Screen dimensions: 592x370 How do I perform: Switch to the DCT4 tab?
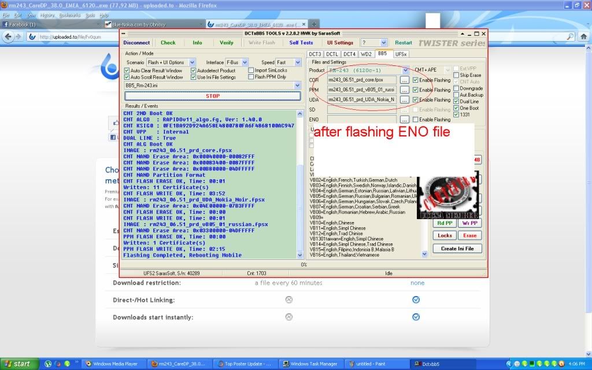(x=349, y=54)
